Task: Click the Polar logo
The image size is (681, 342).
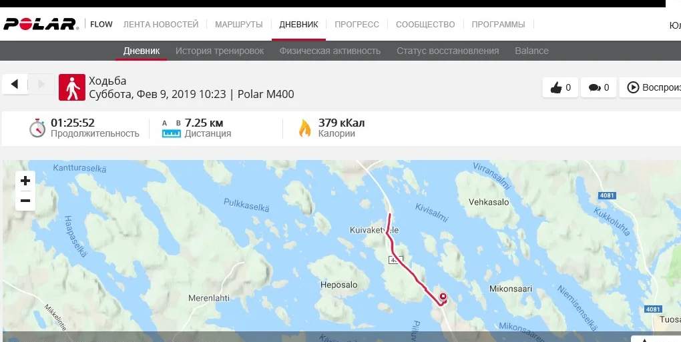Action: coord(41,24)
